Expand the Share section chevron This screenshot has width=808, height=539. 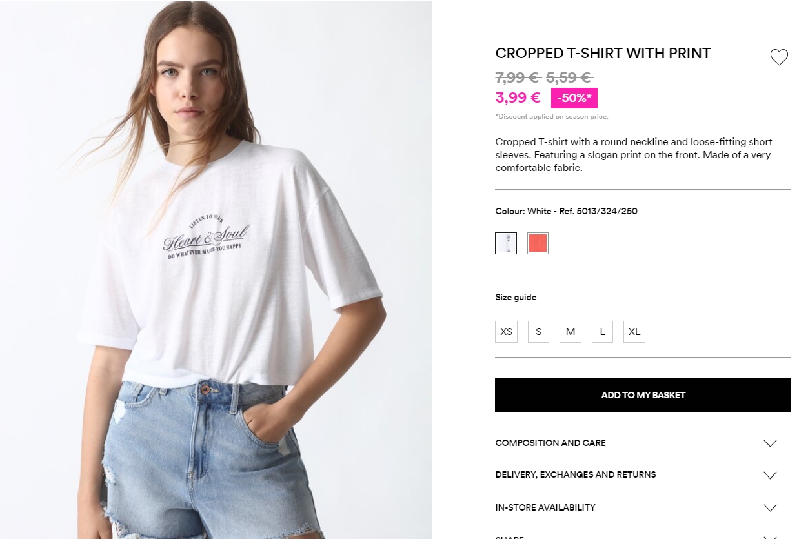(x=770, y=536)
